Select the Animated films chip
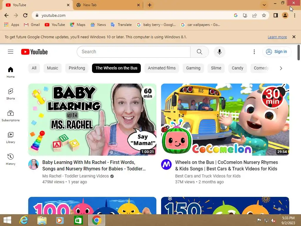This screenshot has width=301, height=226. pos(162,68)
